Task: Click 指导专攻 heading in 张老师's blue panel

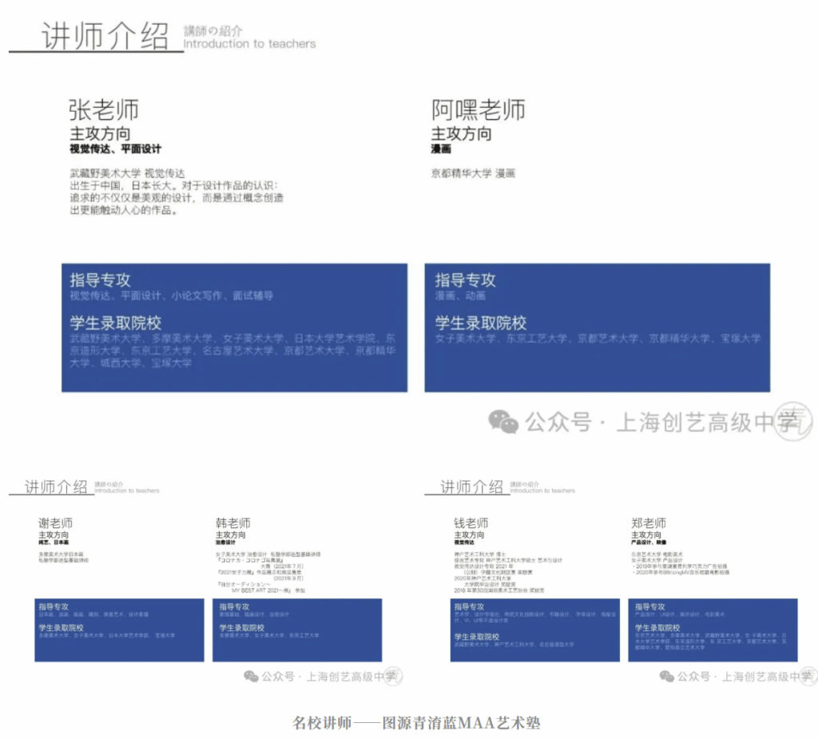Action: point(100,280)
